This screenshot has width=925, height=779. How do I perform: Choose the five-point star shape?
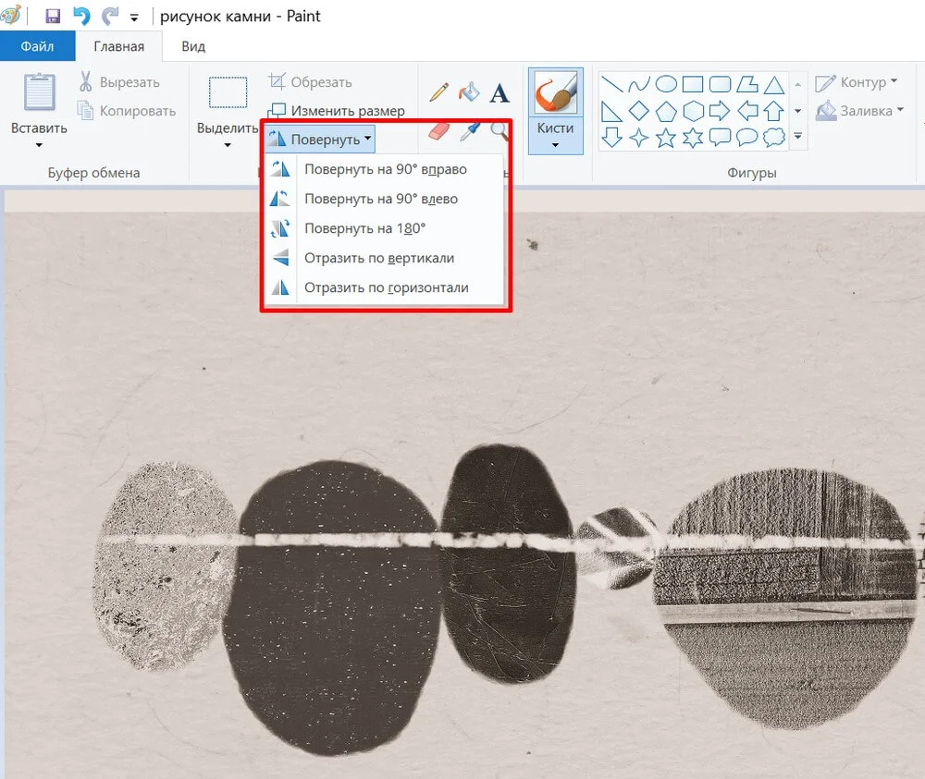665,139
